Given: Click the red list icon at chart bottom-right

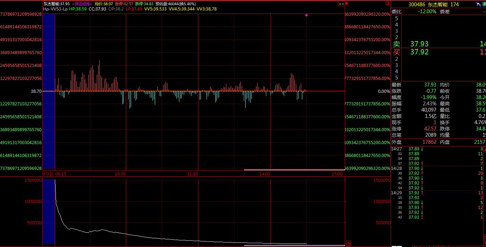Looking at the screenshot, I should (x=348, y=243).
